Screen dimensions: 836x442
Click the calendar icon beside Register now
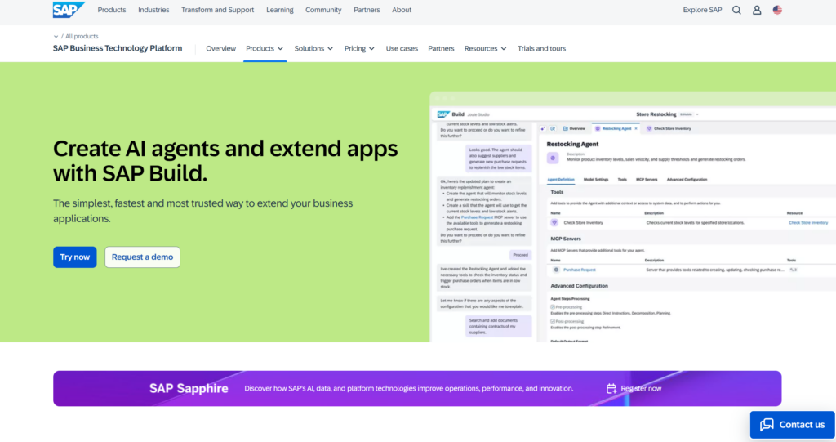tap(611, 389)
